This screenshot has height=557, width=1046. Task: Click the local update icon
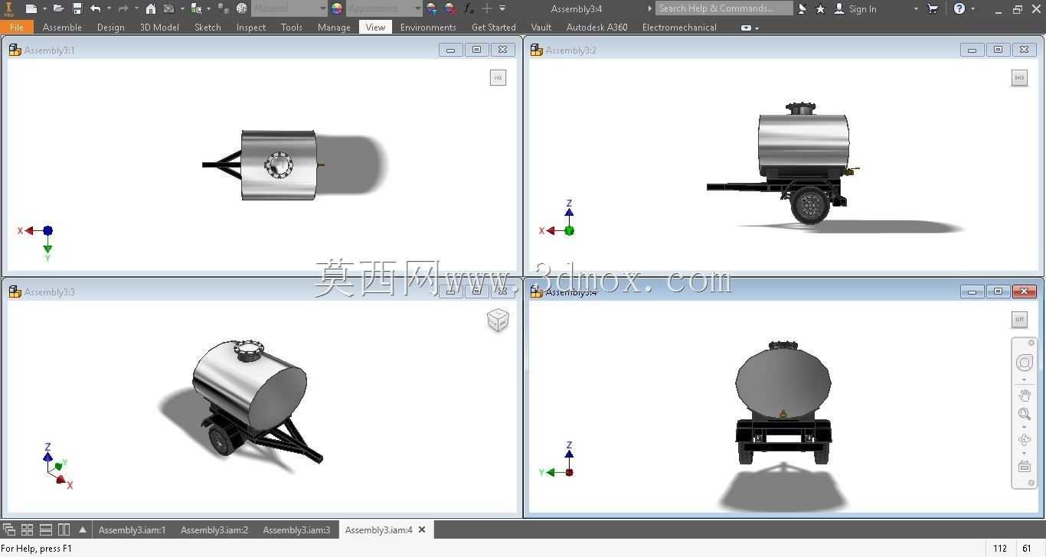point(168,8)
